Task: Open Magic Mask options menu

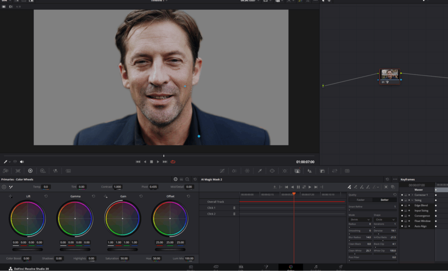Action: (395, 179)
